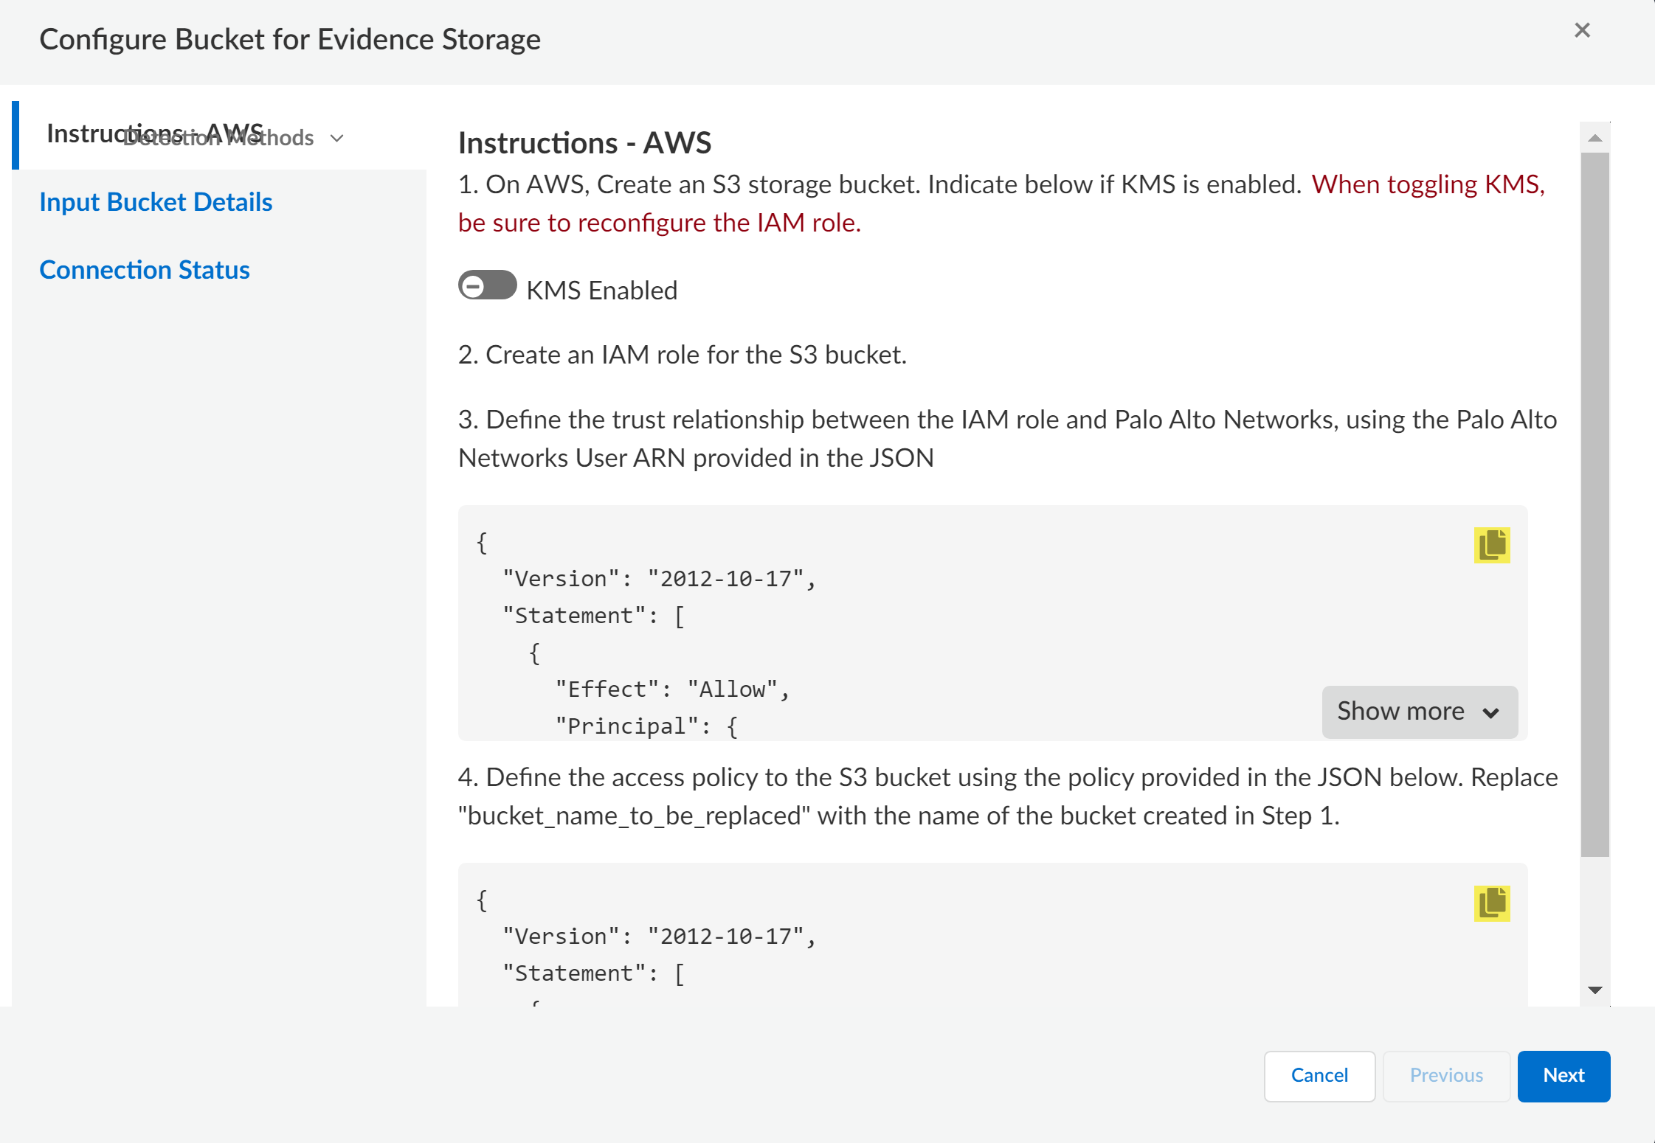
Task: Close the Configure Bucket dialog
Action: pos(1582,30)
